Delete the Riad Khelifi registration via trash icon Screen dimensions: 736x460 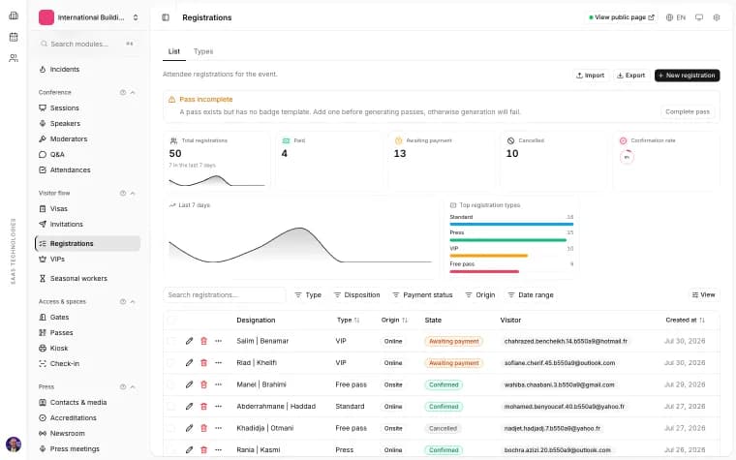pos(203,363)
